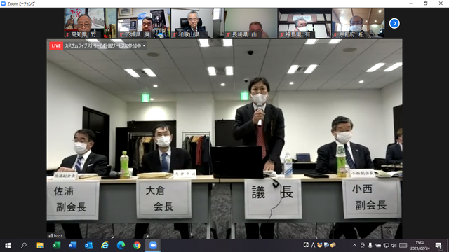Viewport: 449px width, 252px height.
Task: Open Outlook from the taskbar
Action: [x=88, y=246]
